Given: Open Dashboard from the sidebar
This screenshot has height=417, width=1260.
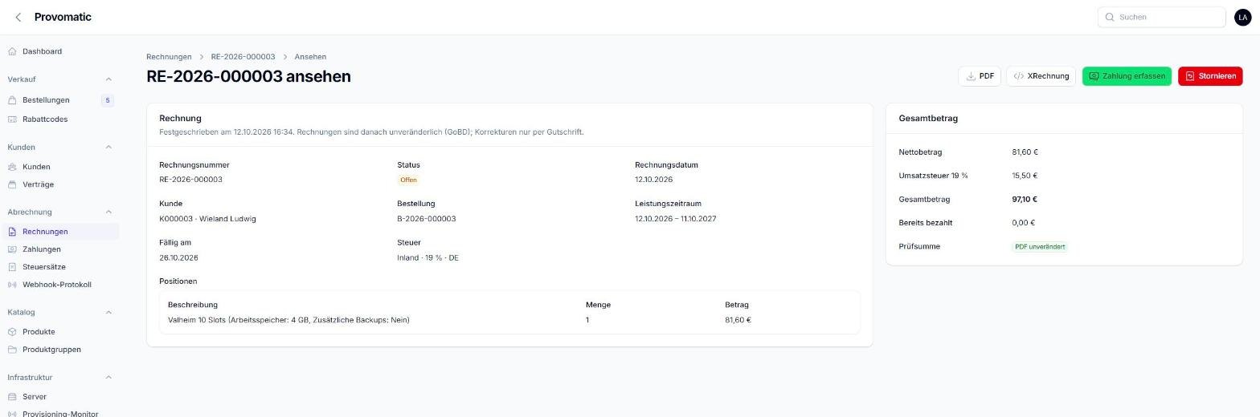Looking at the screenshot, I should pos(42,51).
